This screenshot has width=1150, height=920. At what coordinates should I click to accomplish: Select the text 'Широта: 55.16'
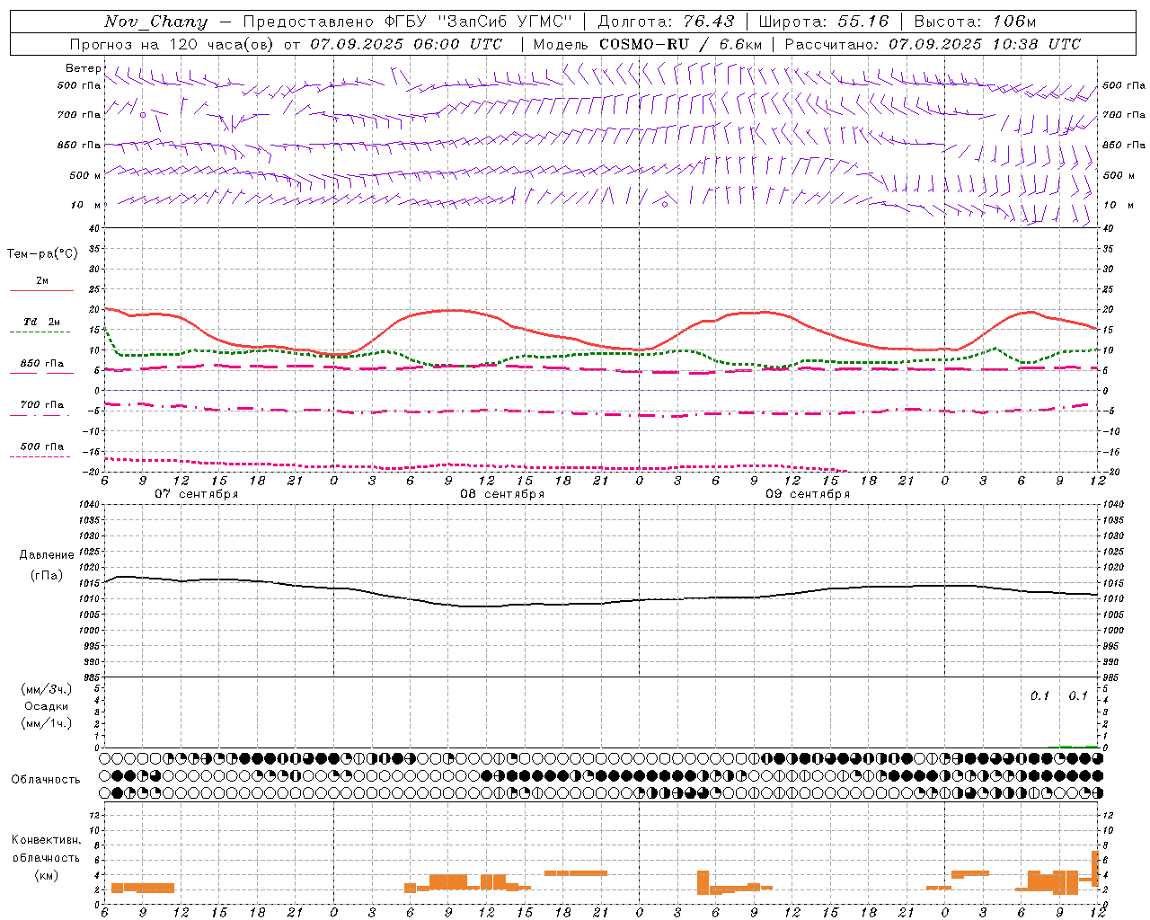[824, 22]
